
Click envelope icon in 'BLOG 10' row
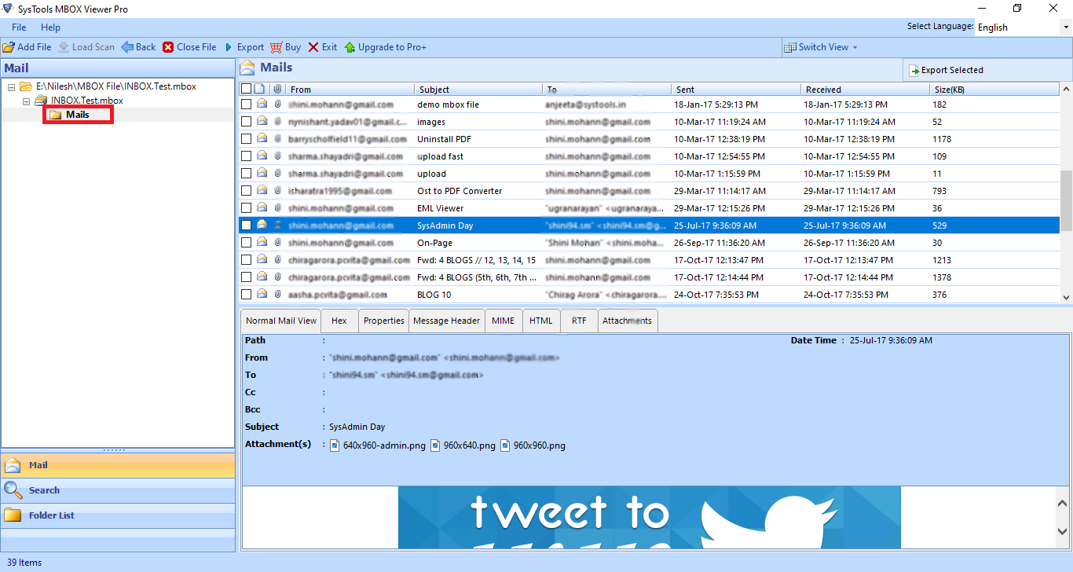pyautogui.click(x=262, y=294)
